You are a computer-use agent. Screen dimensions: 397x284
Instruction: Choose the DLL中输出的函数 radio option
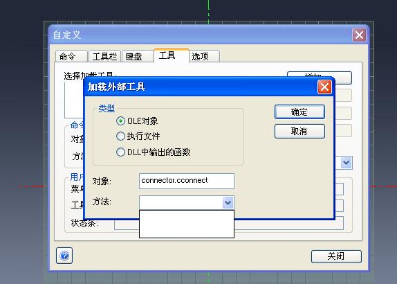pyautogui.click(x=120, y=152)
